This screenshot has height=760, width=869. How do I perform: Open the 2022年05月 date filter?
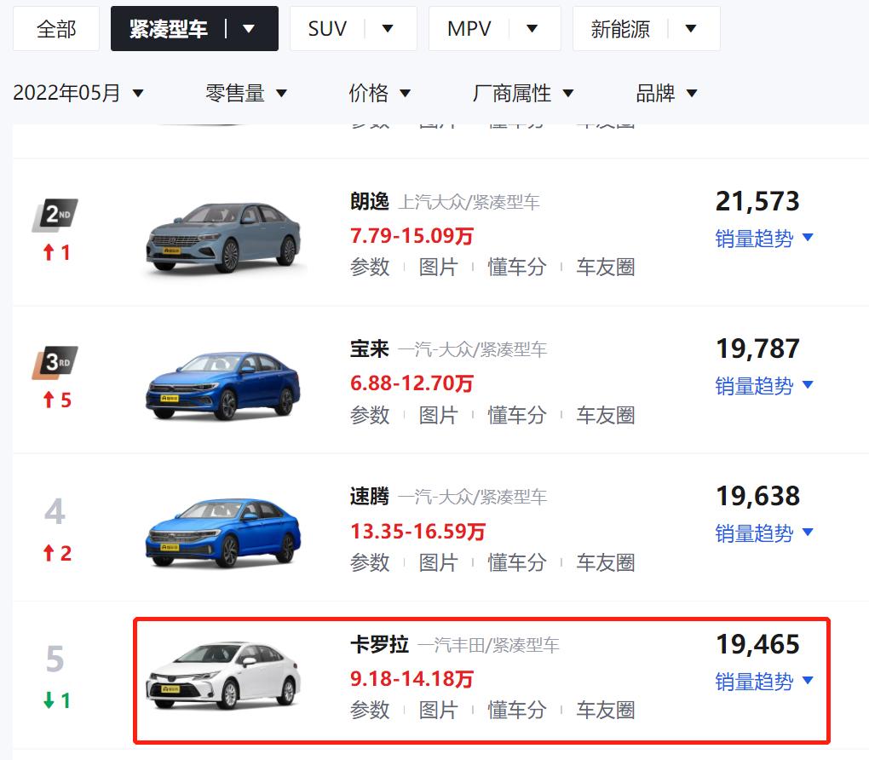pos(78,94)
